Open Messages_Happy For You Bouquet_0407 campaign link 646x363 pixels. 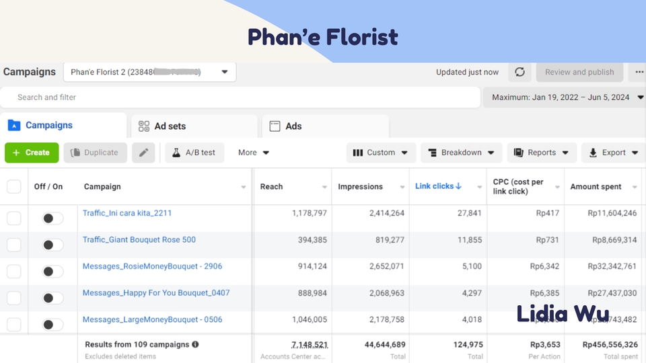click(x=156, y=293)
